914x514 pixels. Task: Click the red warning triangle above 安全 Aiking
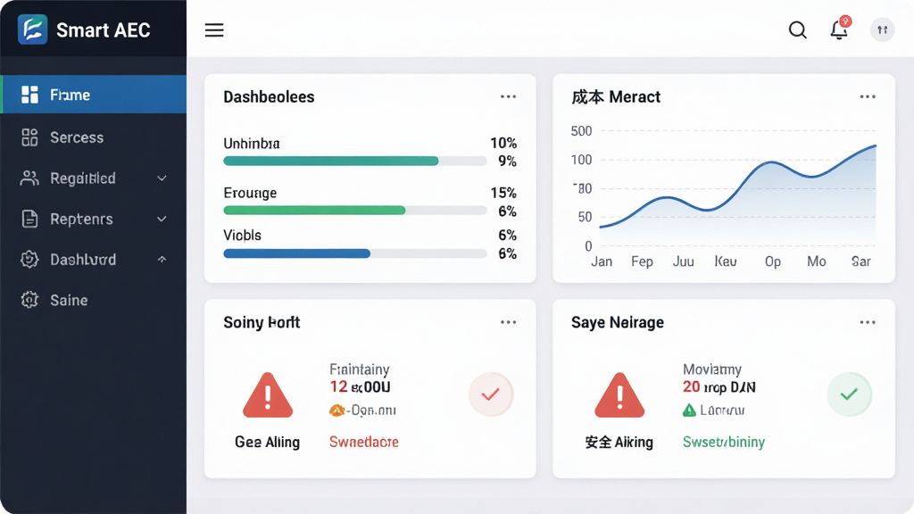tap(619, 395)
